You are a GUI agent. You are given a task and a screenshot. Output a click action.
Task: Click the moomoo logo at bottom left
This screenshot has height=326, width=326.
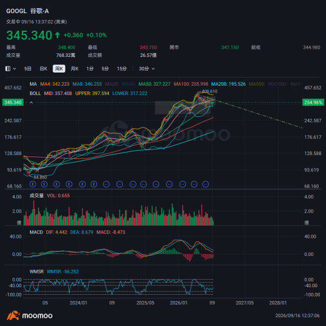(x=29, y=315)
